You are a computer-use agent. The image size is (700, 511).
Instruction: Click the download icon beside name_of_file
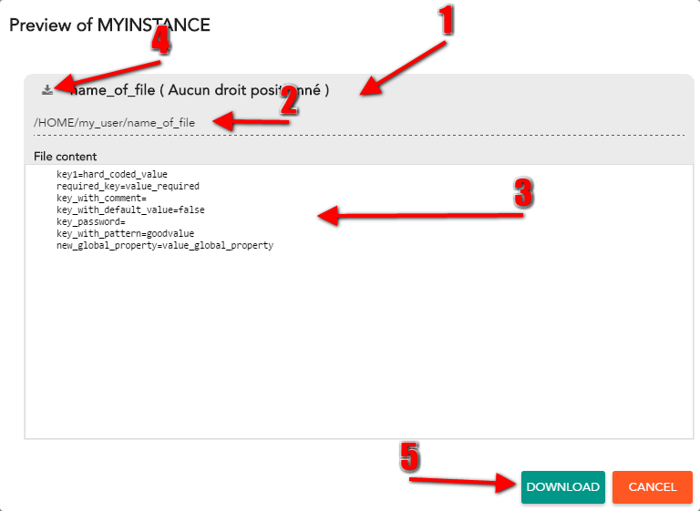[x=47, y=90]
